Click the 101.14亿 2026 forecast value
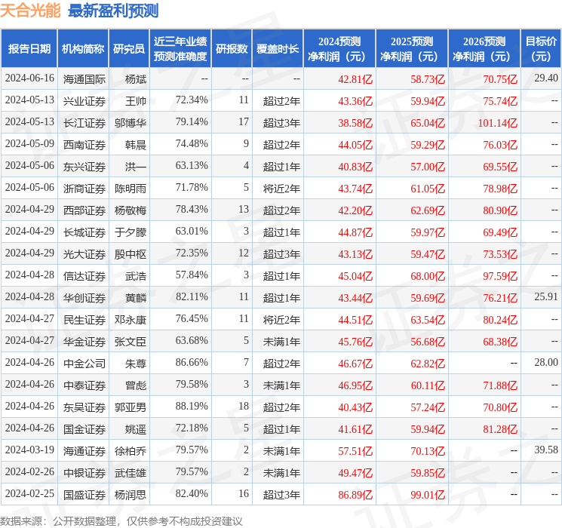This screenshot has width=562, height=528. 497,123
